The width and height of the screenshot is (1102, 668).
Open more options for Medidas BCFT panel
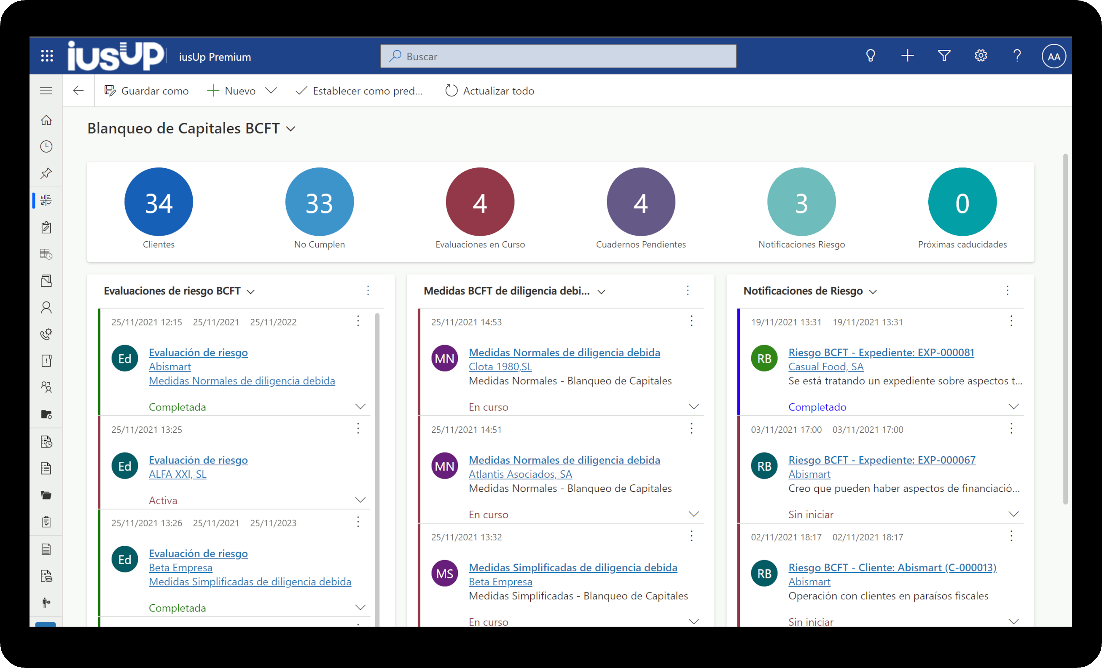coord(688,291)
